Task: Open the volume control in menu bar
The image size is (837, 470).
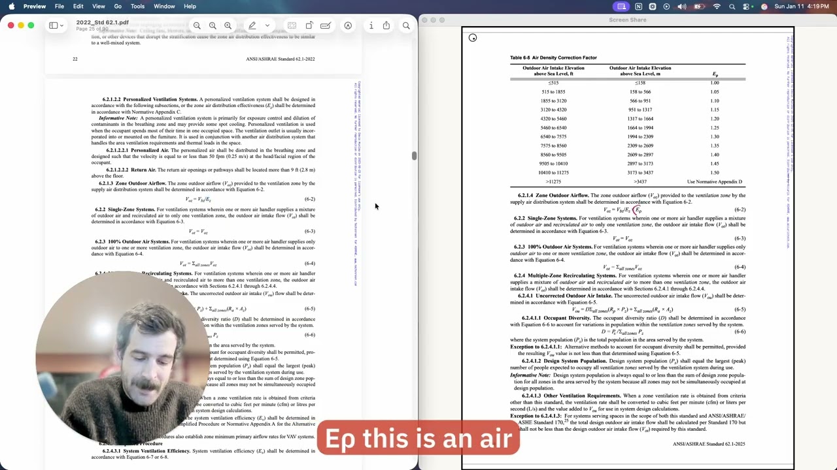Action: 682,7
